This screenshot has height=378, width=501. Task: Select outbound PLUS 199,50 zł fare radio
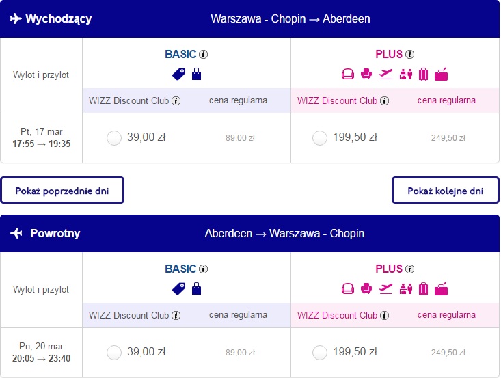320,138
